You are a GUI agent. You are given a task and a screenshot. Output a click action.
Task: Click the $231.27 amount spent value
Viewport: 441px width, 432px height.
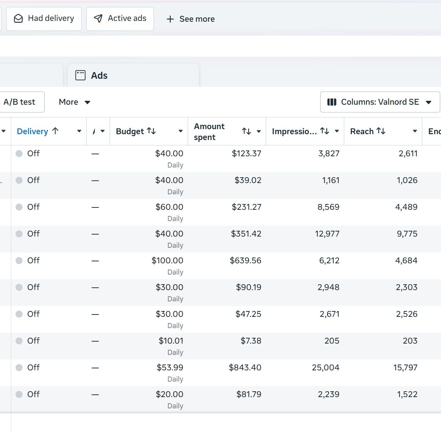click(x=246, y=207)
